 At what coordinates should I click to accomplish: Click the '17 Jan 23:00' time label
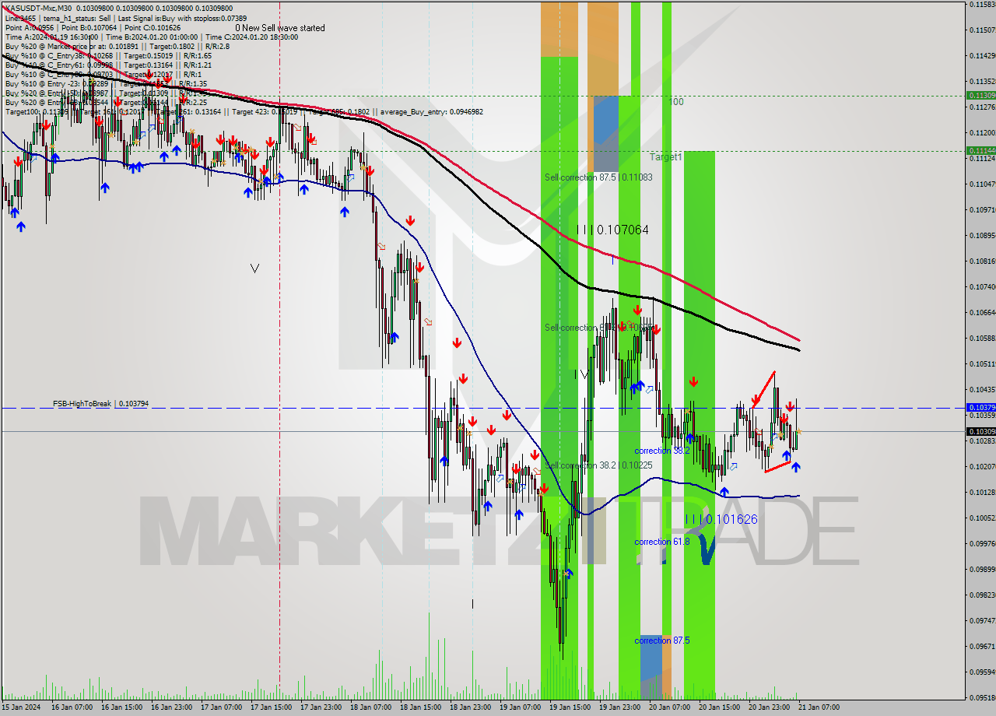point(321,707)
